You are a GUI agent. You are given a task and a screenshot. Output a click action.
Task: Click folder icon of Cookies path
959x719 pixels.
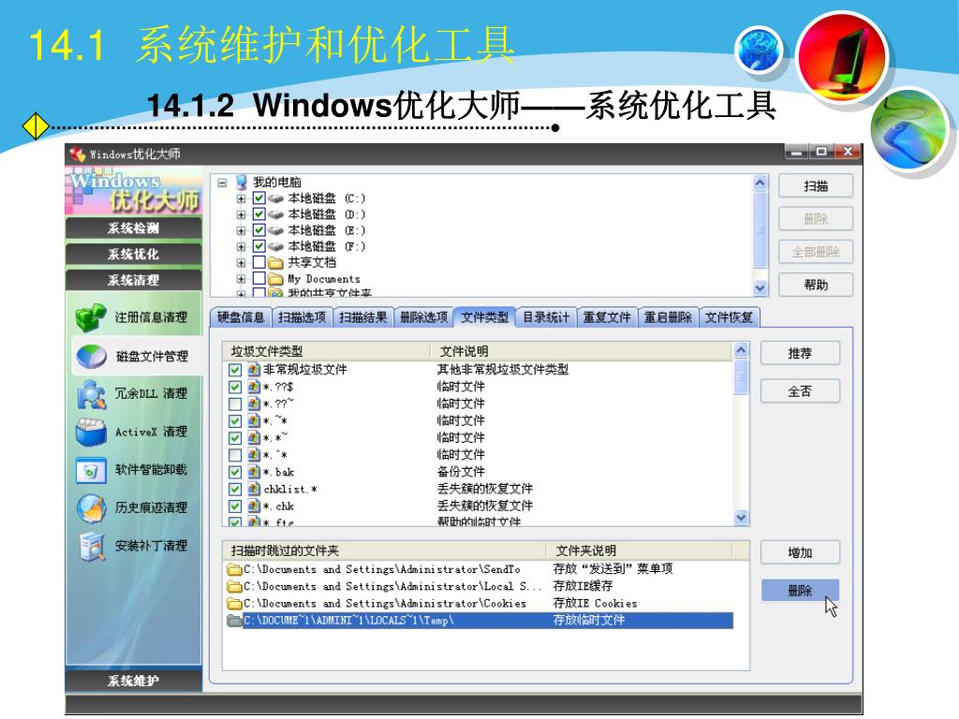pyautogui.click(x=234, y=604)
